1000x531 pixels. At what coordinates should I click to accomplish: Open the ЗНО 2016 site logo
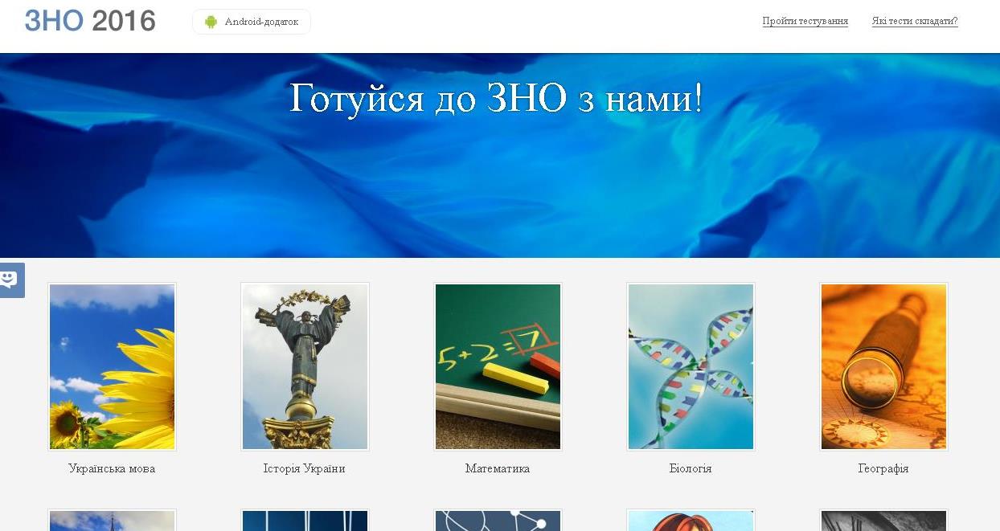pos(90,21)
